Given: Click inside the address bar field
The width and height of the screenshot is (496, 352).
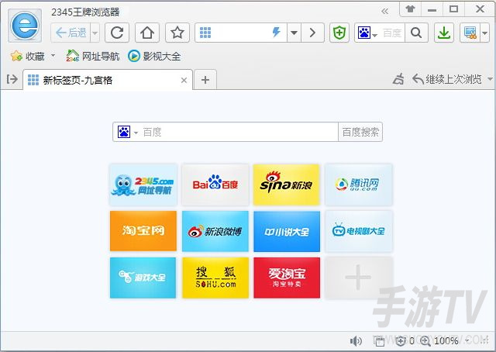Looking at the screenshot, I should pos(241,33).
